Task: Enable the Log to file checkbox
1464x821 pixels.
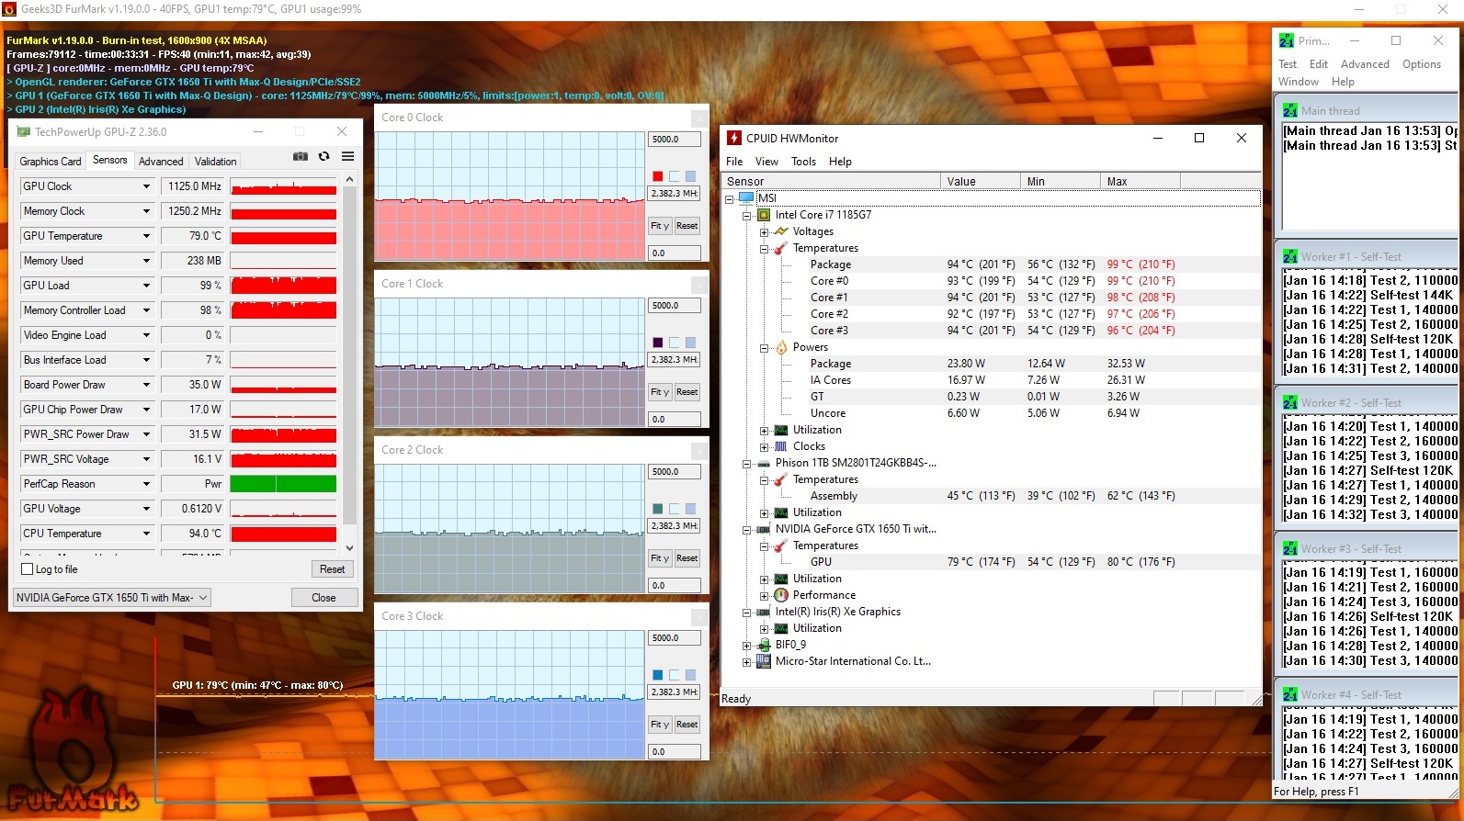Action: pyautogui.click(x=28, y=569)
